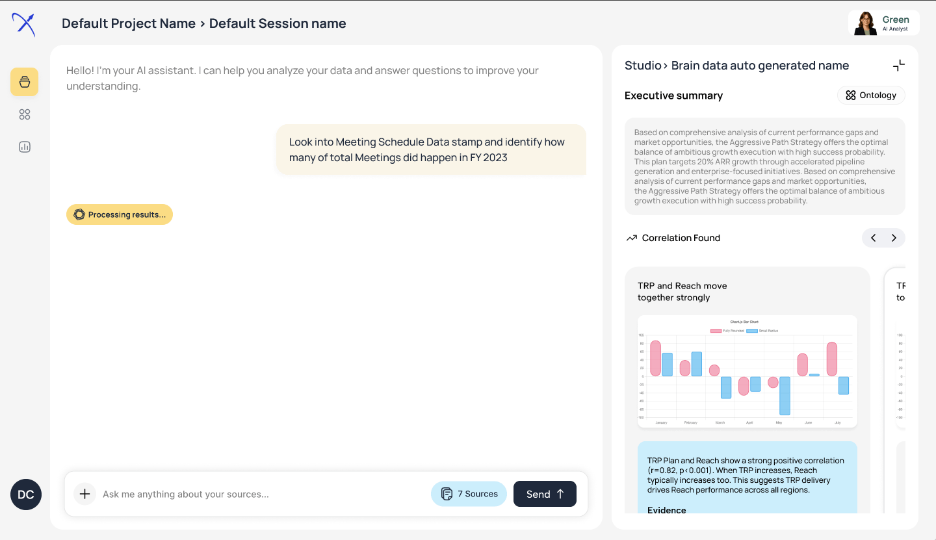The height and width of the screenshot is (540, 936).
Task: Select the Studio breadcrumb label
Action: [x=642, y=65]
